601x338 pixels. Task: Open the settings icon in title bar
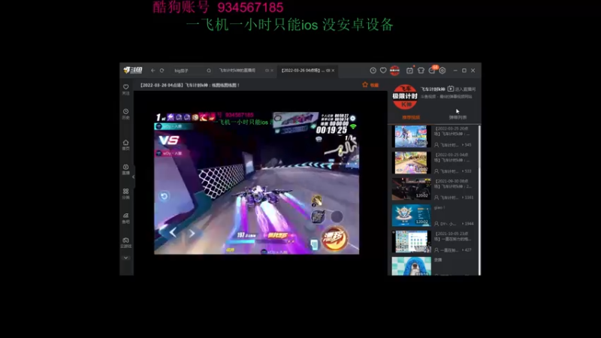[442, 71]
